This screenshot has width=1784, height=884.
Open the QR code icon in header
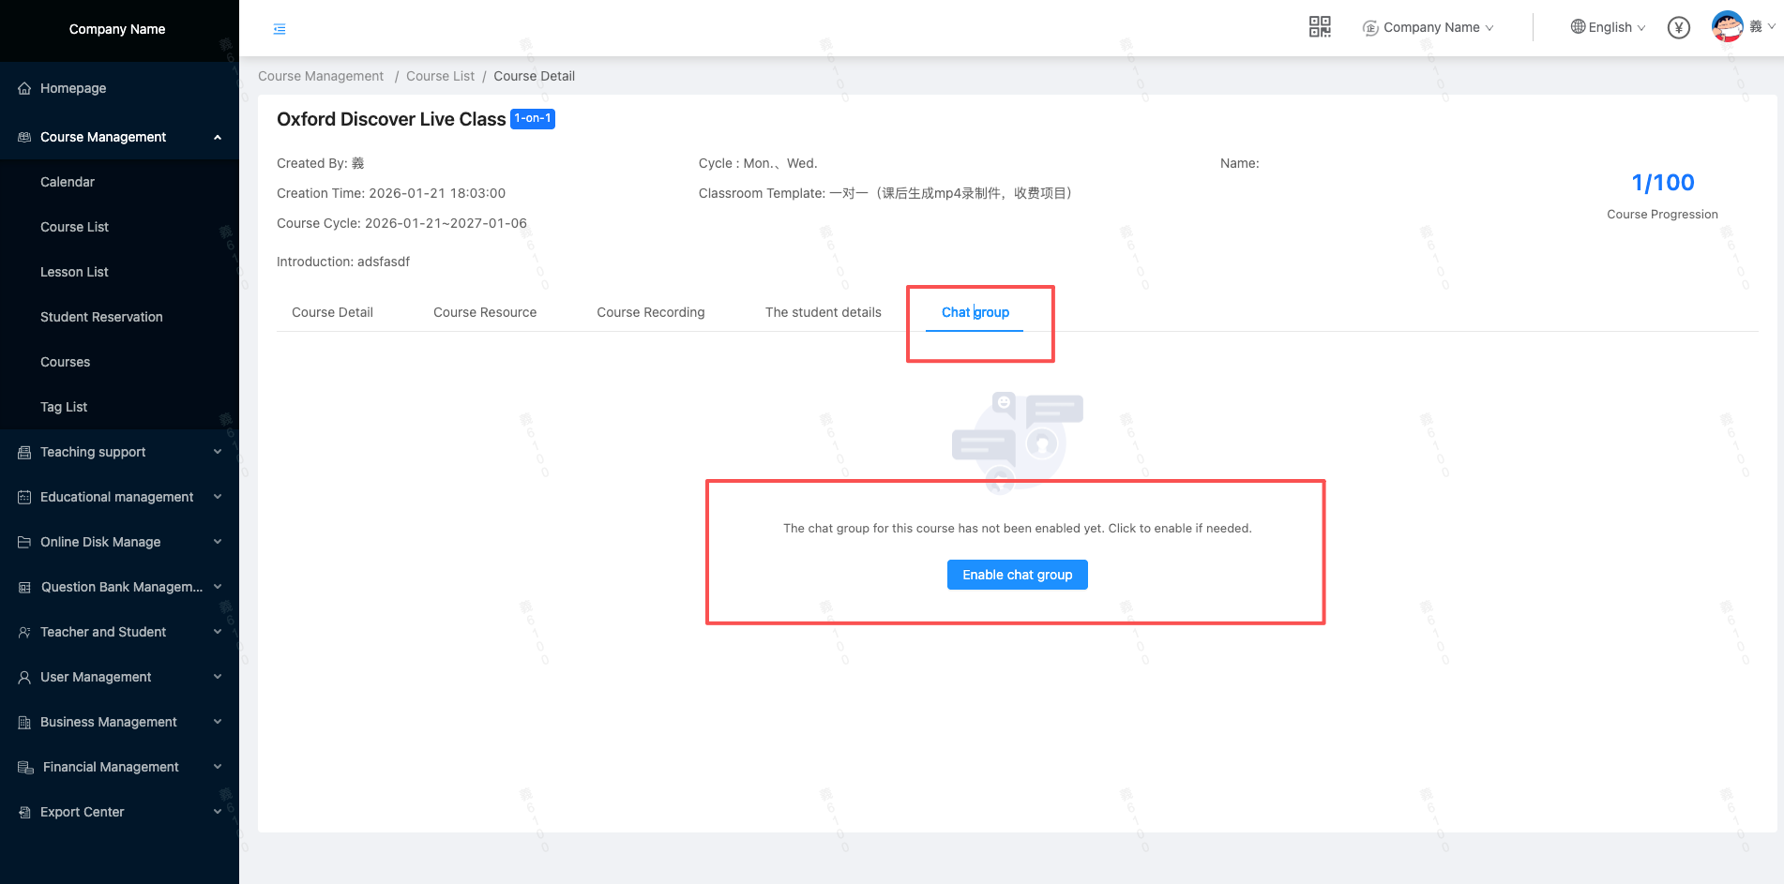click(1320, 27)
